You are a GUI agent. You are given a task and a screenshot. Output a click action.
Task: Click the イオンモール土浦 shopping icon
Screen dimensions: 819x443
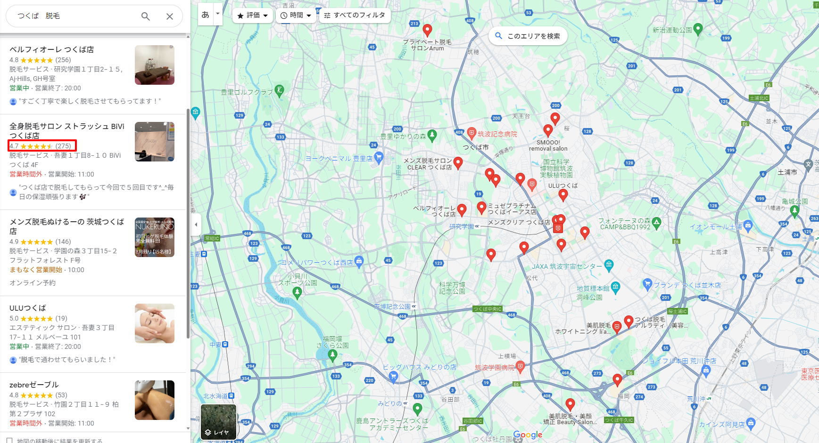point(748,226)
